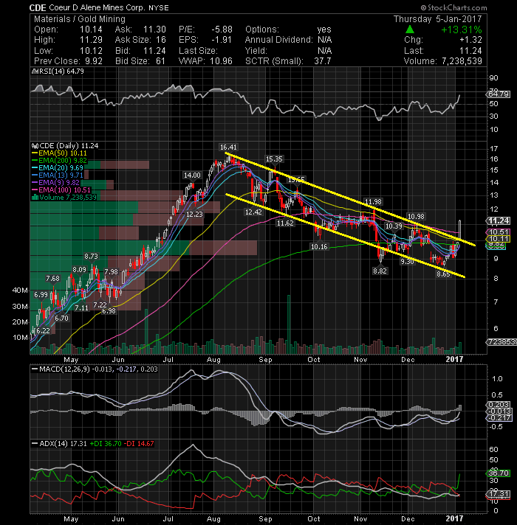This screenshot has width=517, height=525.
Task: Click the 17.31 ADX axis tag
Action: click(x=499, y=494)
